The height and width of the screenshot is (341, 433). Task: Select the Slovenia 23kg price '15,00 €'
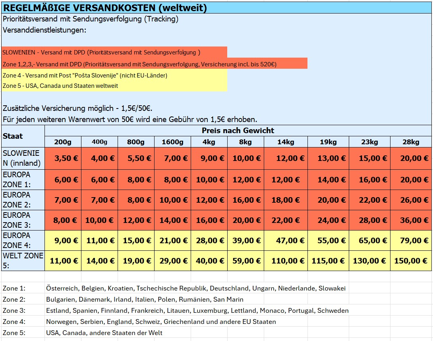[369, 158]
